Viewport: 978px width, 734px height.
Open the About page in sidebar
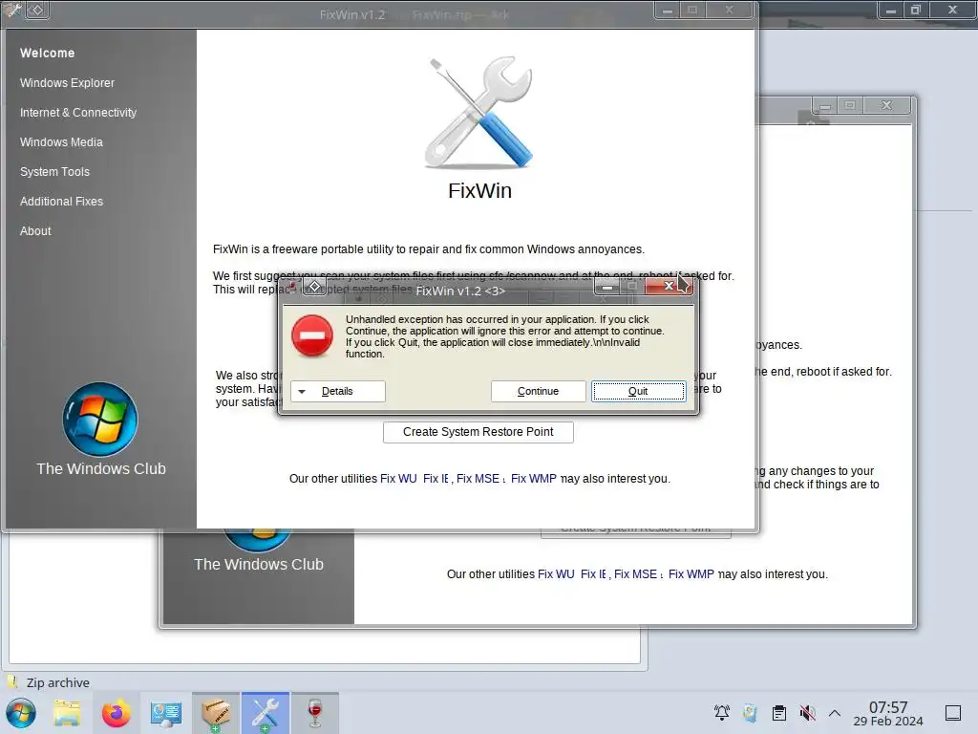(x=35, y=231)
